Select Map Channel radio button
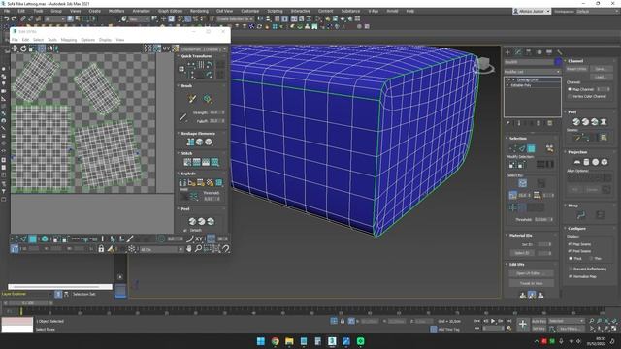This screenshot has height=349, width=621. coord(570,89)
